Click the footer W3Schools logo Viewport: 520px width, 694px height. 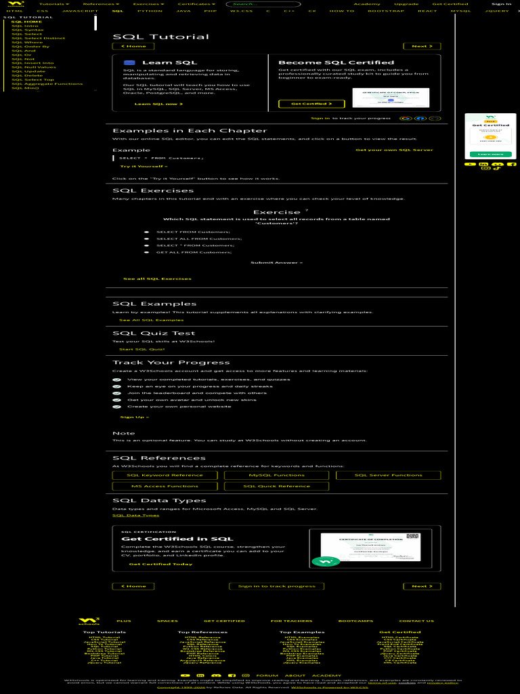[x=89, y=621]
